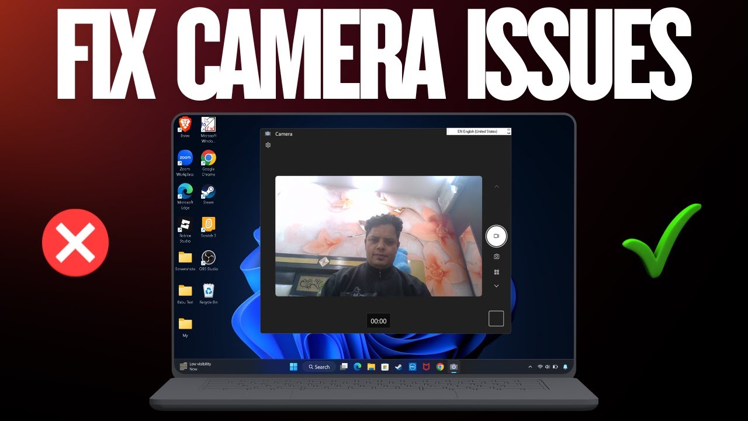
Task: Open the Microsoft Windo... desktop shortcut
Action: 209,130
